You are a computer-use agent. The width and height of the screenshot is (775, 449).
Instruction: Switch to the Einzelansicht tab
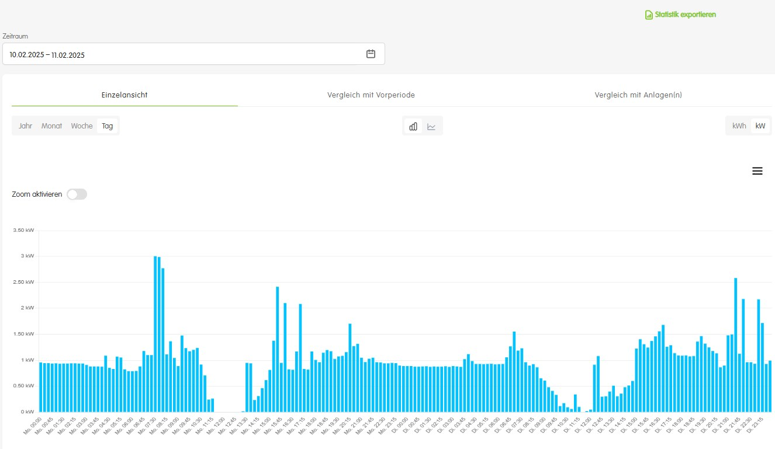124,95
